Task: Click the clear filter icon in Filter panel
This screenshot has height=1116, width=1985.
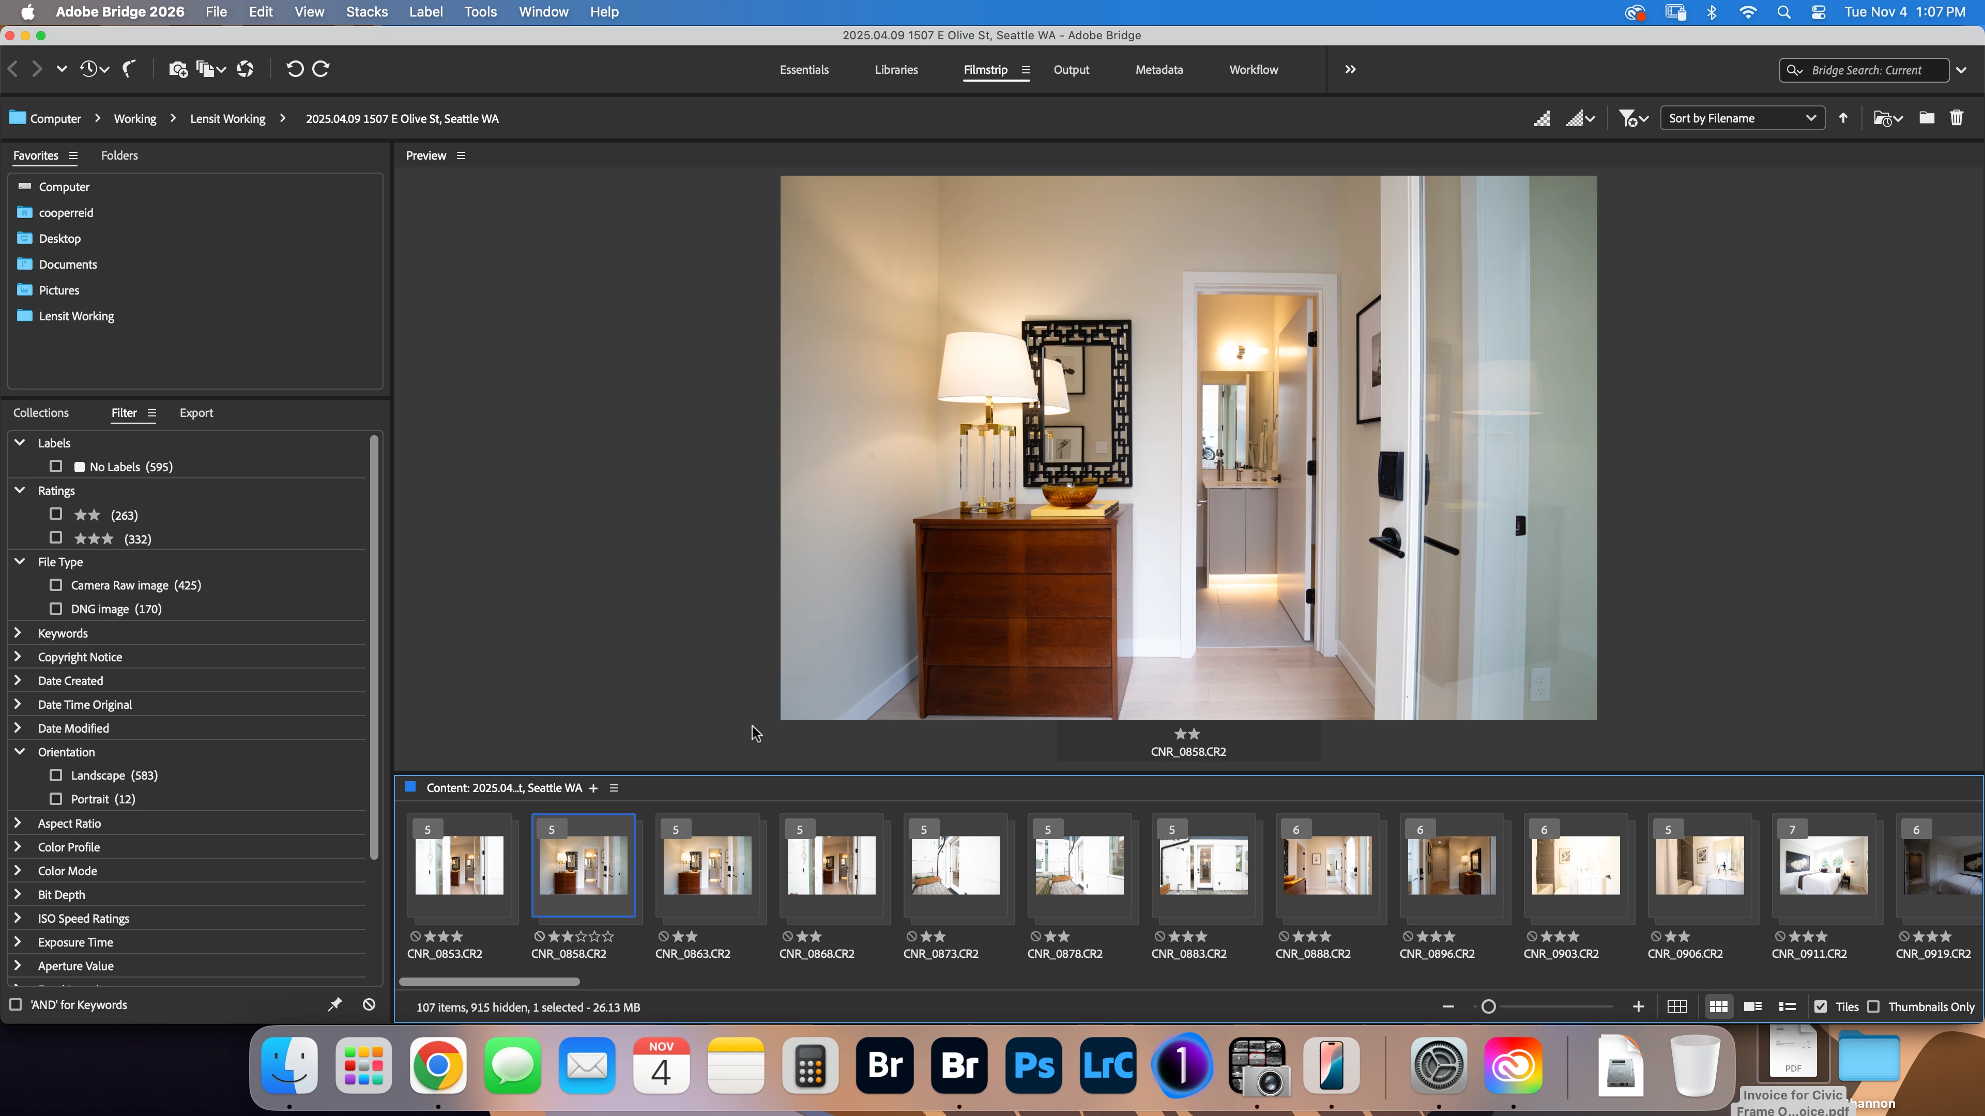Action: [x=369, y=1004]
